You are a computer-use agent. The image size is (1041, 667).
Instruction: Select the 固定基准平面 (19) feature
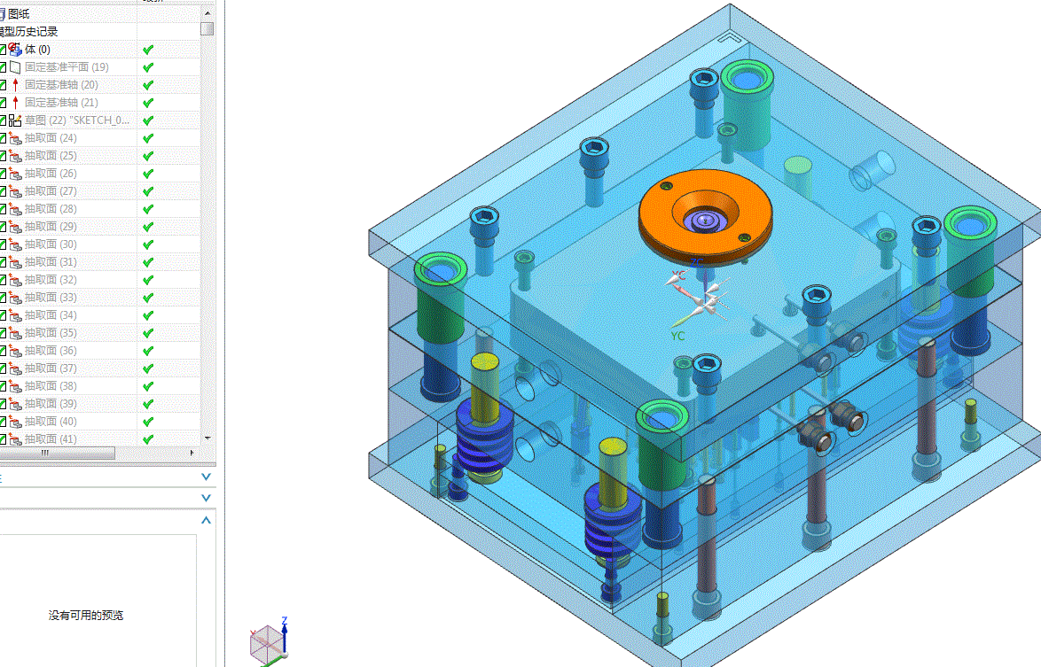click(x=67, y=67)
